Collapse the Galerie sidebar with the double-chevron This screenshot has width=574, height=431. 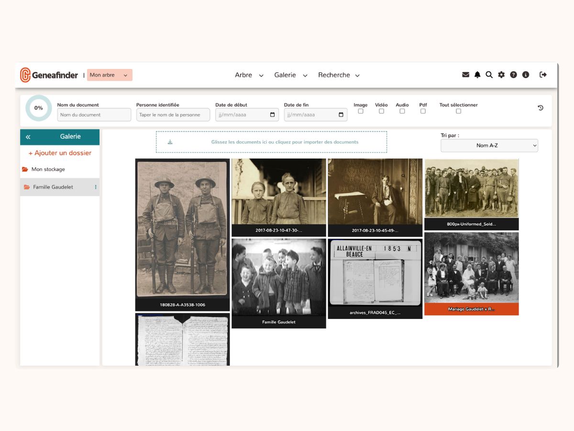point(27,137)
